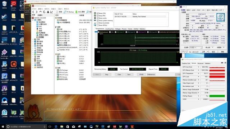Open the Graphics Card tab in GPU-Z
Viewport: 230px width, 129px height.
click(186, 63)
